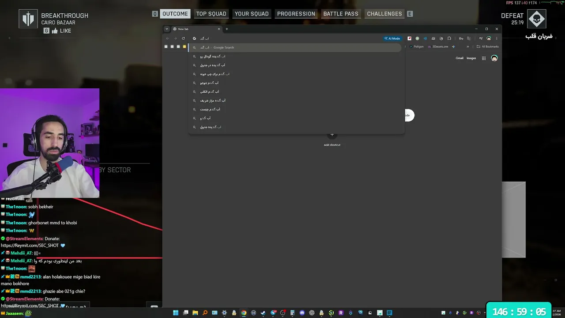Open the All Bookmarks folder
This screenshot has height=318, width=565.
[x=488, y=47]
